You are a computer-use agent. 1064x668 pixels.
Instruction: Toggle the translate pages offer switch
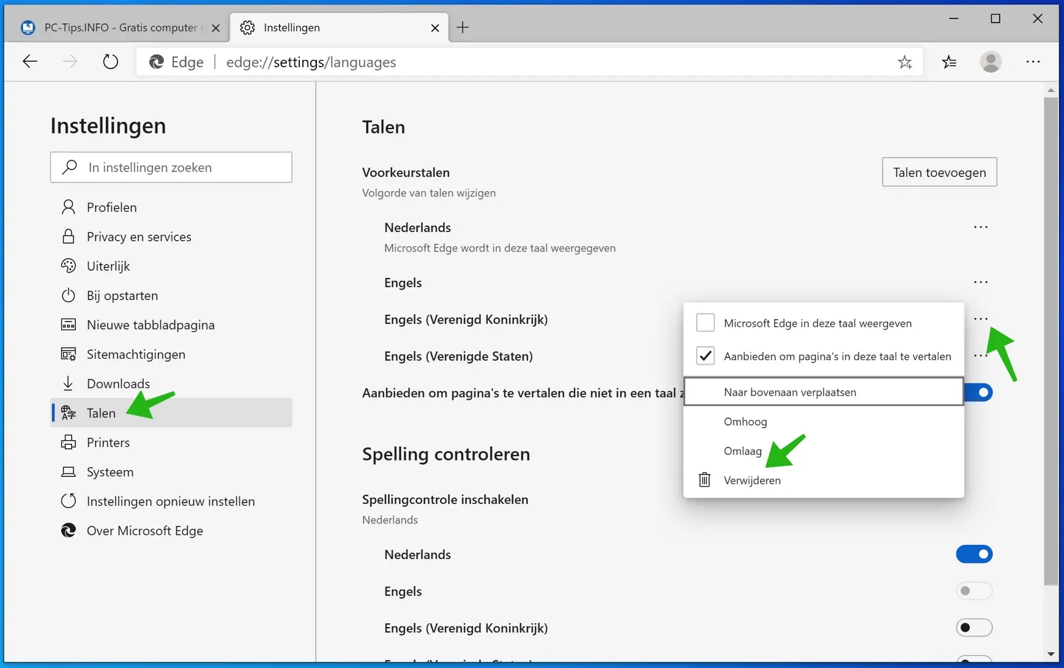(x=978, y=392)
